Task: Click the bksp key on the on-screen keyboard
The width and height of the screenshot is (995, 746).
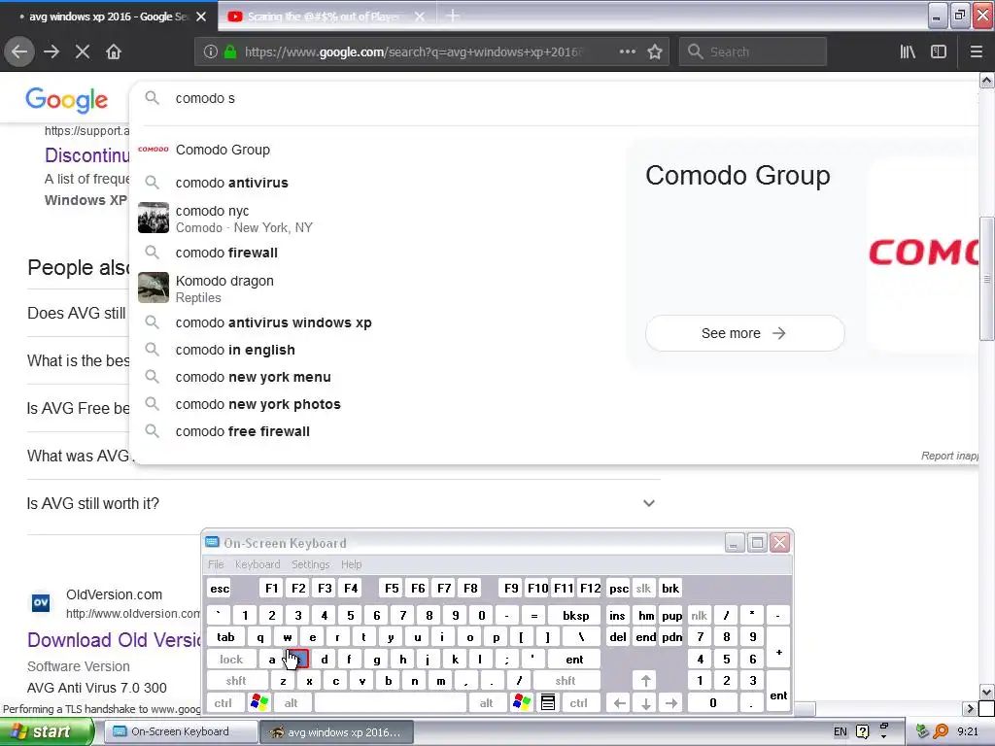Action: tap(575, 615)
